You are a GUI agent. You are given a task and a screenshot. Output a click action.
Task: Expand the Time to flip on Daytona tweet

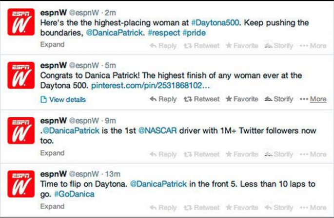click(x=52, y=207)
